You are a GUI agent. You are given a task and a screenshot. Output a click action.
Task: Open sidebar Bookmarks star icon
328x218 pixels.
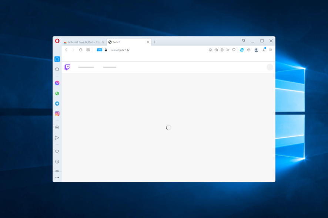click(x=57, y=69)
